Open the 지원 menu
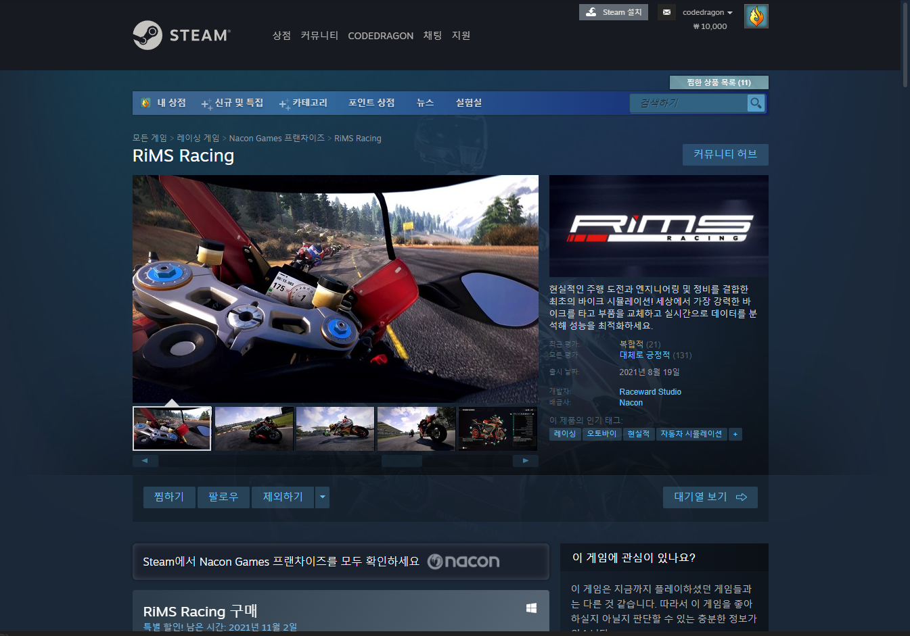This screenshot has height=636, width=910. pyautogui.click(x=461, y=35)
